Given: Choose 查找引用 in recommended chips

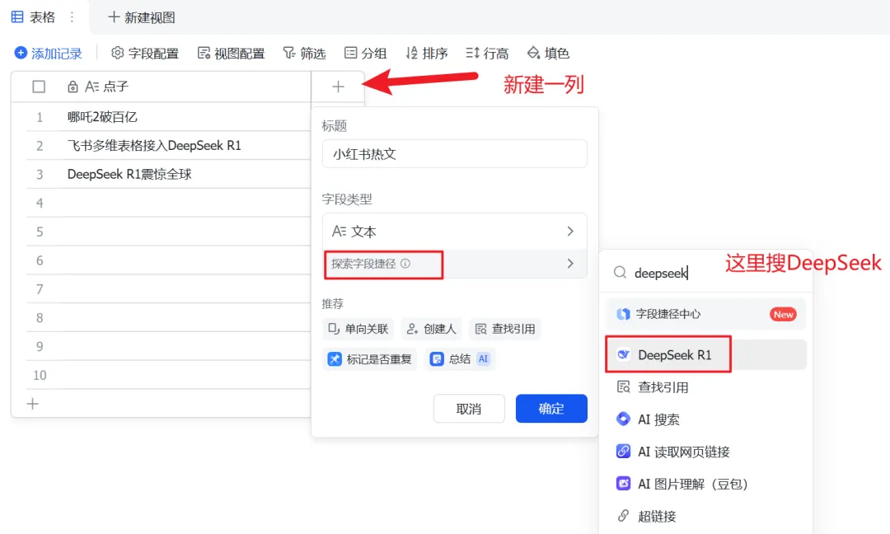Looking at the screenshot, I should click(505, 329).
